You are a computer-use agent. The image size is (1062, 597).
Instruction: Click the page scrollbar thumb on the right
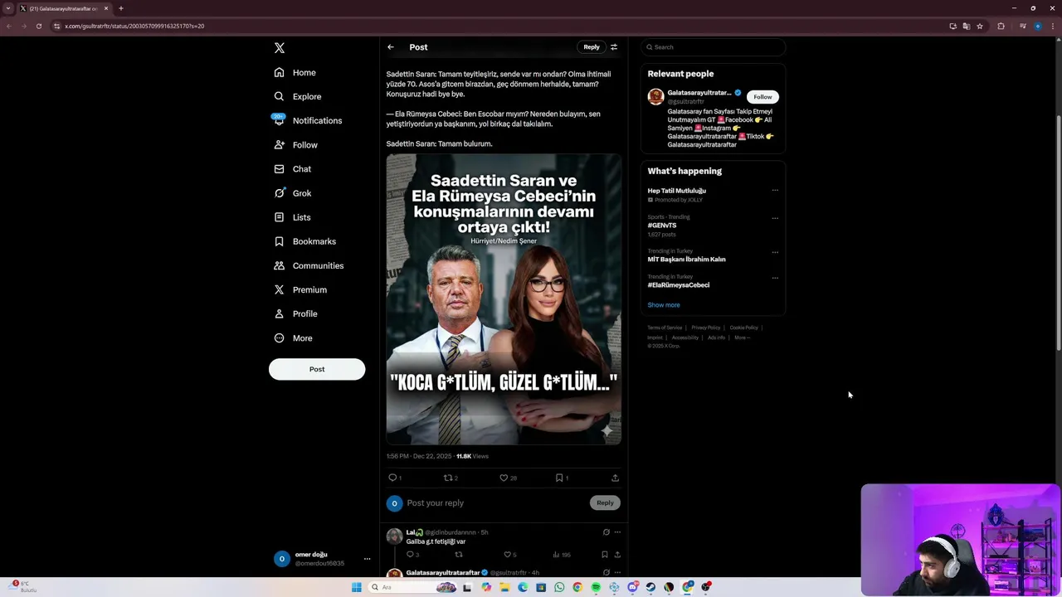1059,234
